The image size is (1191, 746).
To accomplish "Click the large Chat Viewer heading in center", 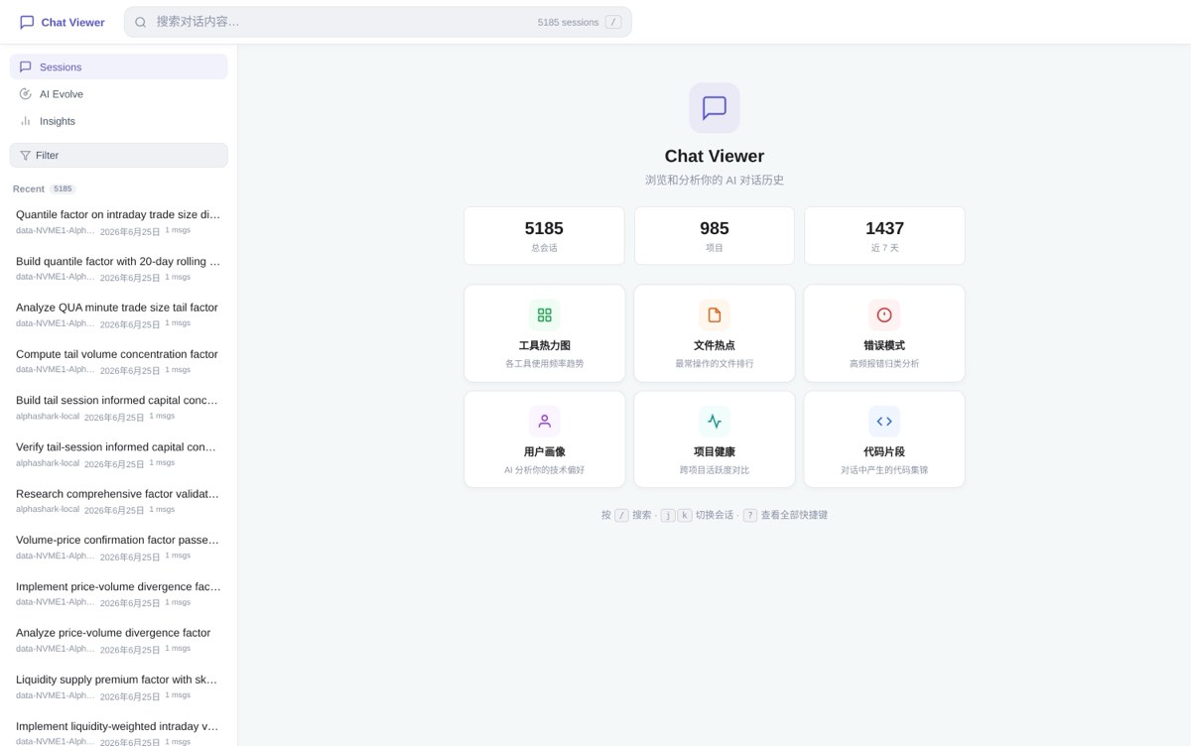I will click(715, 156).
